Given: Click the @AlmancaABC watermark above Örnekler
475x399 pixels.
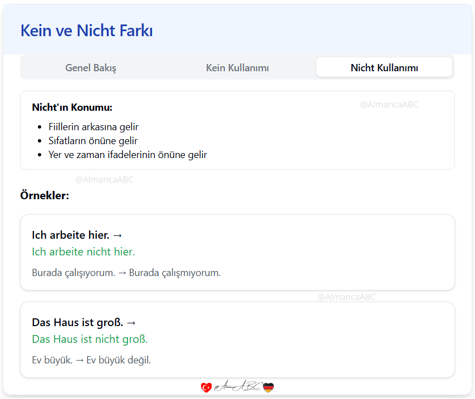Looking at the screenshot, I should click(104, 179).
